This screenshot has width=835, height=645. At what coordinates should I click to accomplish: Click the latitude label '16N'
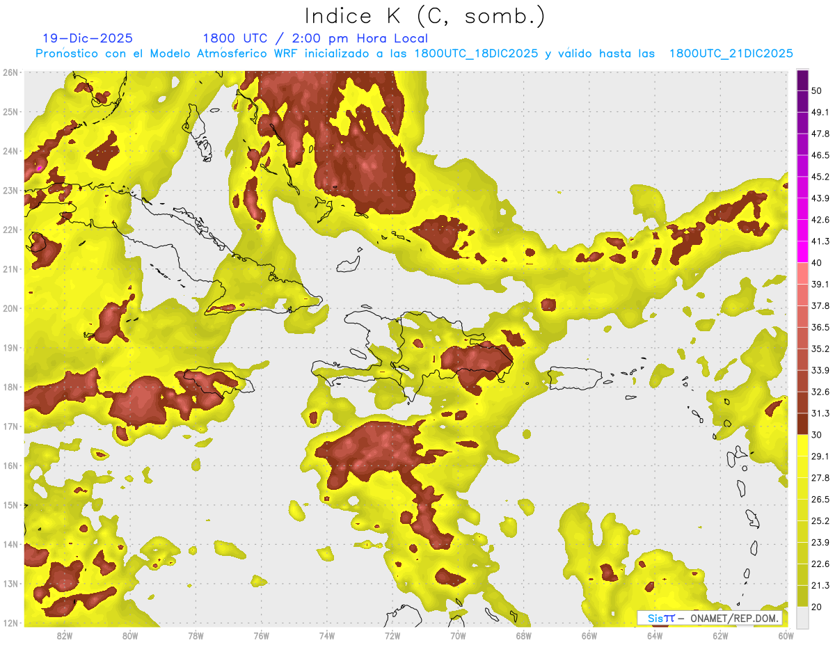pos(10,465)
